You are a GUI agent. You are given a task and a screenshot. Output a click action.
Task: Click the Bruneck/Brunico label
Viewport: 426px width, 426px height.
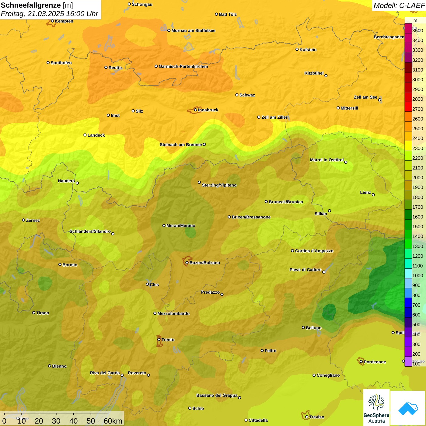(286, 202)
